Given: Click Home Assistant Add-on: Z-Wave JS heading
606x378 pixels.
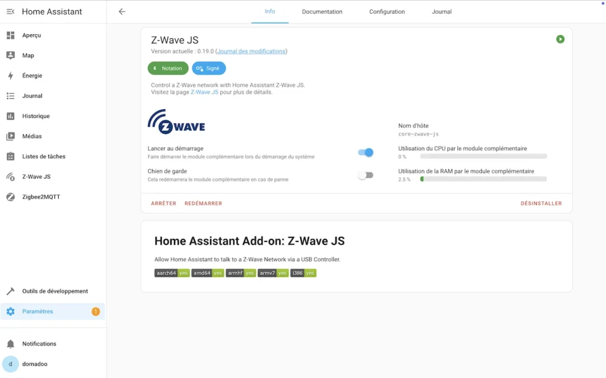Looking at the screenshot, I should coord(249,241).
